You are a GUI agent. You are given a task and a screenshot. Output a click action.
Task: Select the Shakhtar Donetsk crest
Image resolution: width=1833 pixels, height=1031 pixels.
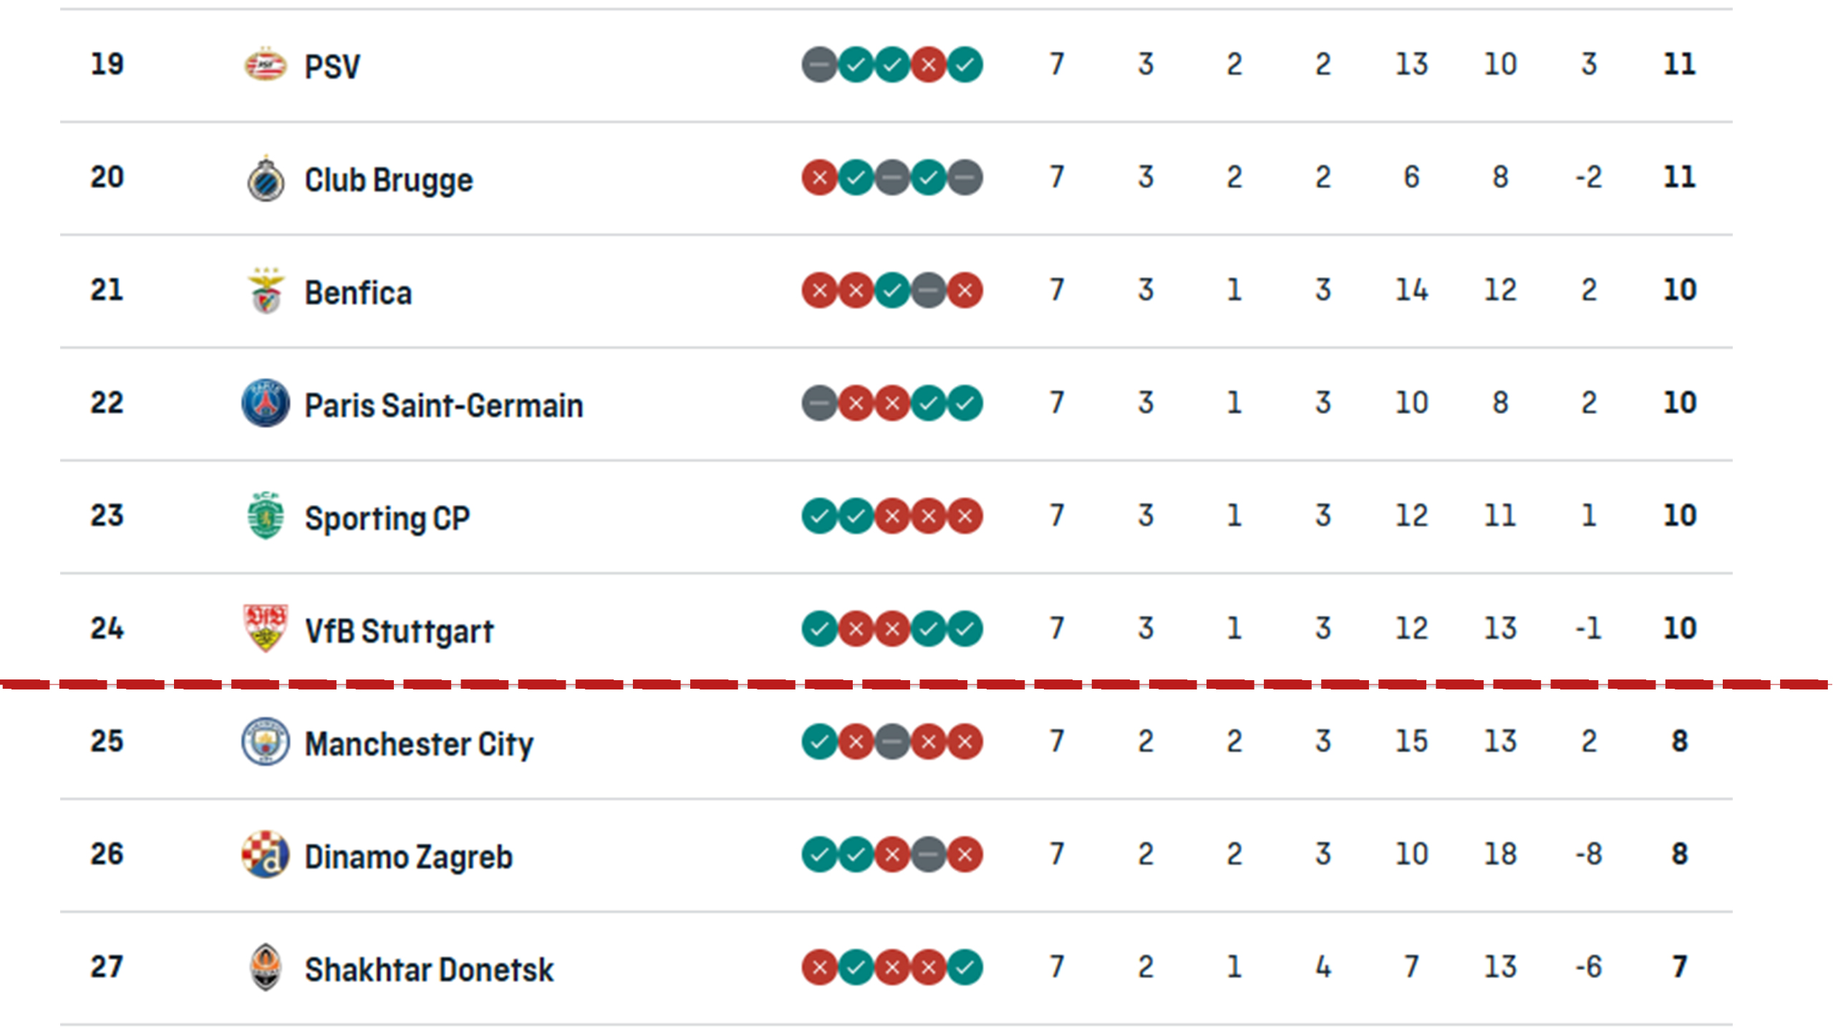pos(265,967)
